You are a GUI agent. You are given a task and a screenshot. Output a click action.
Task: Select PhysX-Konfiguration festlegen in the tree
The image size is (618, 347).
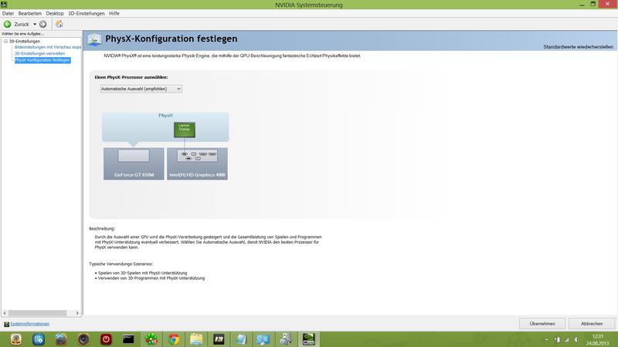tap(42, 60)
